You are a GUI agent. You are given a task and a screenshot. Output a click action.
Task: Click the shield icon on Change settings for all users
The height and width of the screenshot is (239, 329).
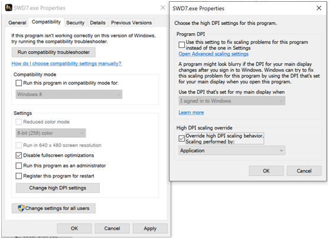pos(21,208)
